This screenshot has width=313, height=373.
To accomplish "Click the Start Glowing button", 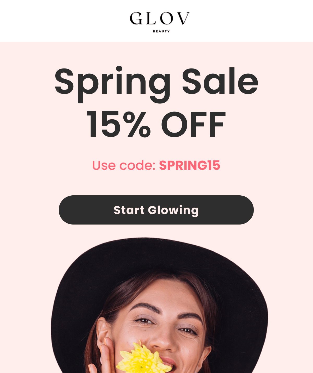I will coord(156,210).
